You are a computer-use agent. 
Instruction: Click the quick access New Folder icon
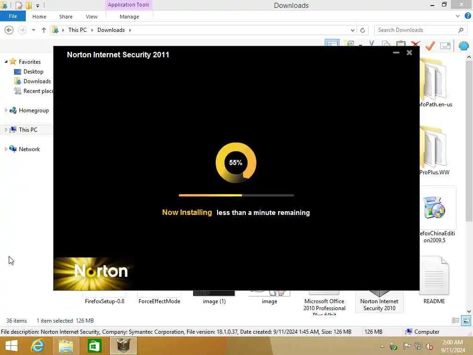[29, 5]
